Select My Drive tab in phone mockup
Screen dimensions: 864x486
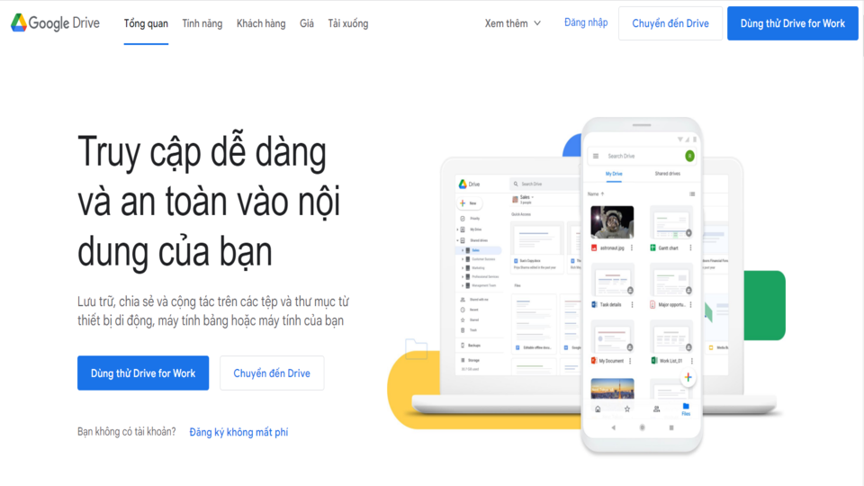click(x=614, y=174)
